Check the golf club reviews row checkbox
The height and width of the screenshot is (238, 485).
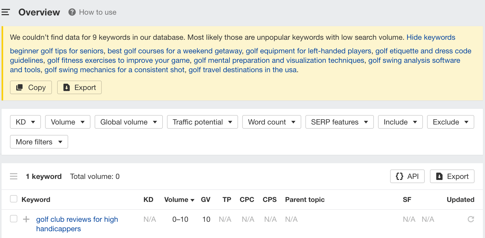click(x=14, y=219)
